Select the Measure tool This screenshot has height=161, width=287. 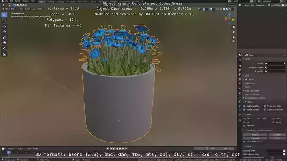click(x=4, y=54)
